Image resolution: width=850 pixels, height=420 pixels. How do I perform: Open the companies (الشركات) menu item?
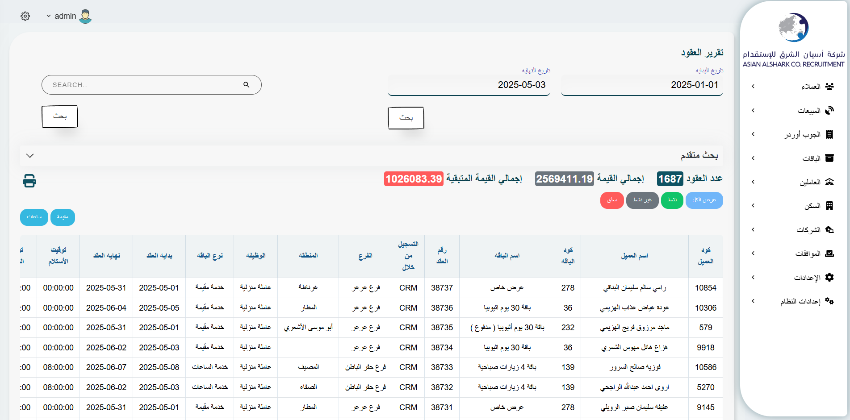coord(808,230)
